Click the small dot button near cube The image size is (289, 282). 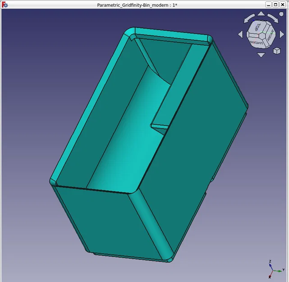tap(281, 14)
